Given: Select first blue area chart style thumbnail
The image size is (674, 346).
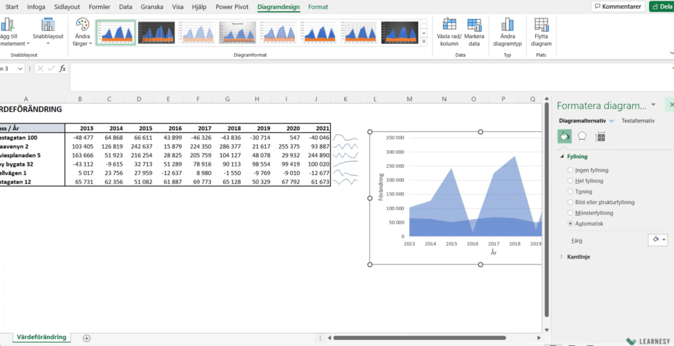Looking at the screenshot, I should click(x=116, y=33).
